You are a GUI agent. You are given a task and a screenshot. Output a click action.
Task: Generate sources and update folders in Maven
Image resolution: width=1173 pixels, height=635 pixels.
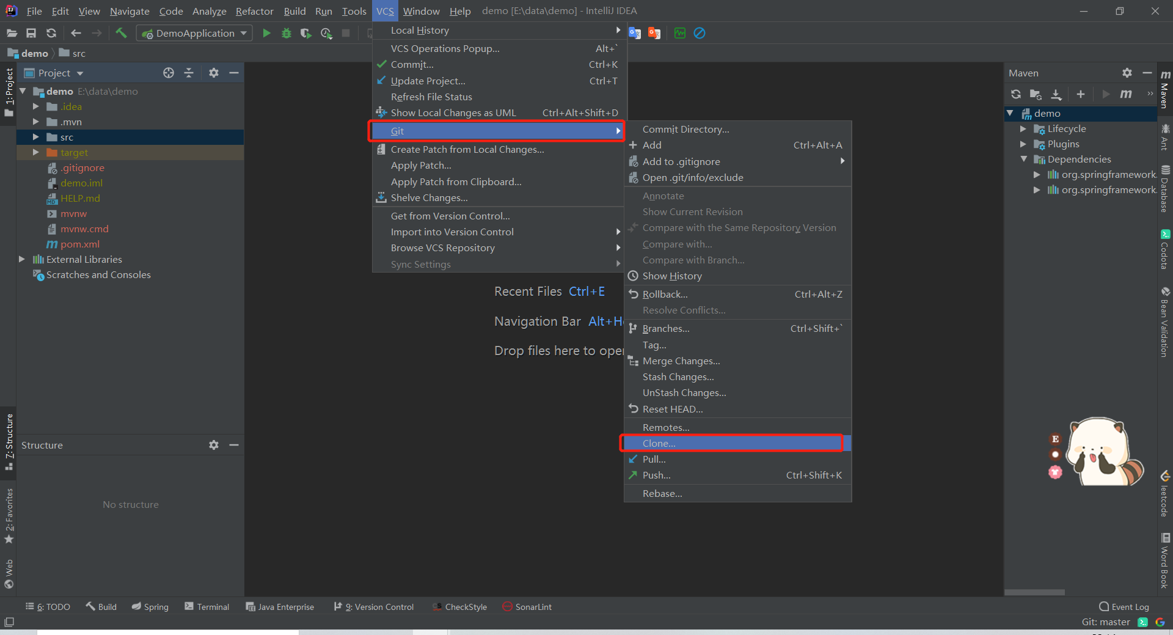1036,94
